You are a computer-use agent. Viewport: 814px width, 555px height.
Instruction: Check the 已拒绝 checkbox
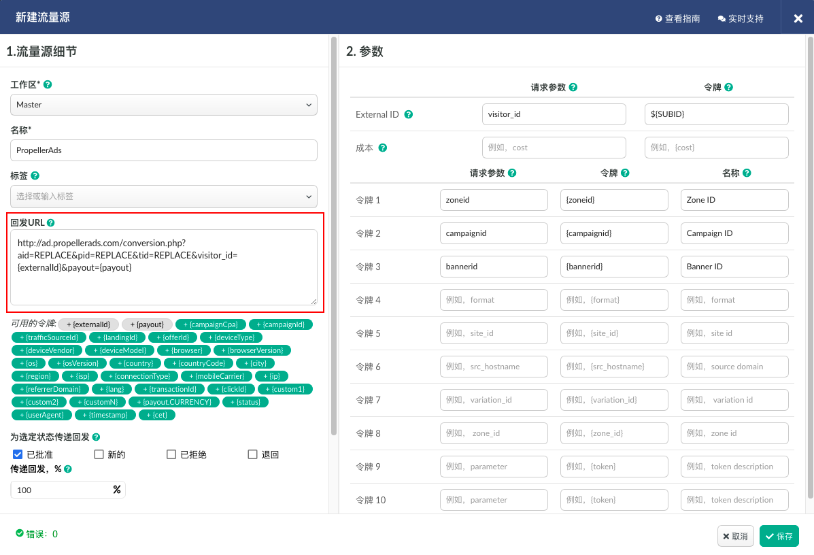(x=171, y=454)
